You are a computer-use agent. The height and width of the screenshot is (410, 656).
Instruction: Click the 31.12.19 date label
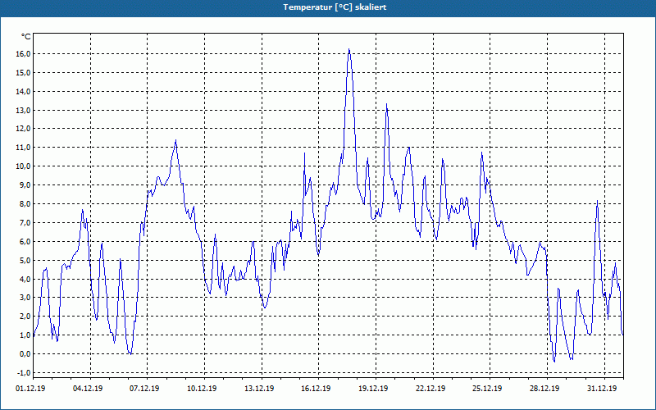(602, 389)
